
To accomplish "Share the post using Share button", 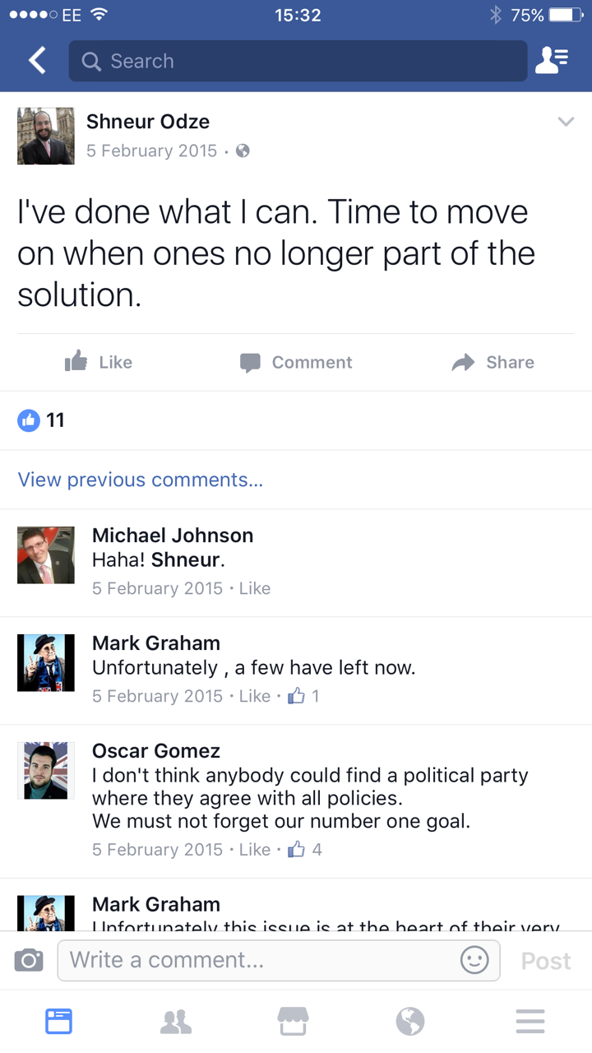I will point(493,362).
